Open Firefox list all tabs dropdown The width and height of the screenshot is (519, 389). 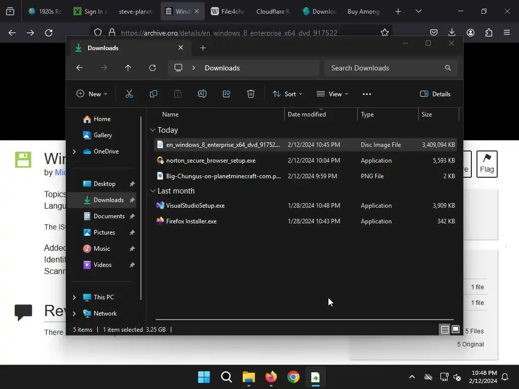coord(418,11)
